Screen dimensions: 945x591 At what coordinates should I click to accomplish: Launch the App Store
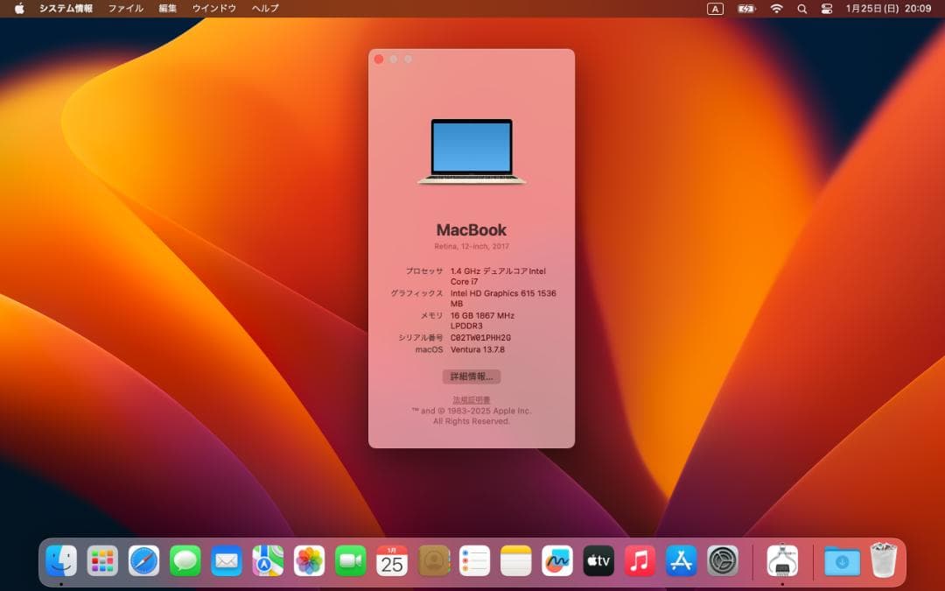point(682,560)
